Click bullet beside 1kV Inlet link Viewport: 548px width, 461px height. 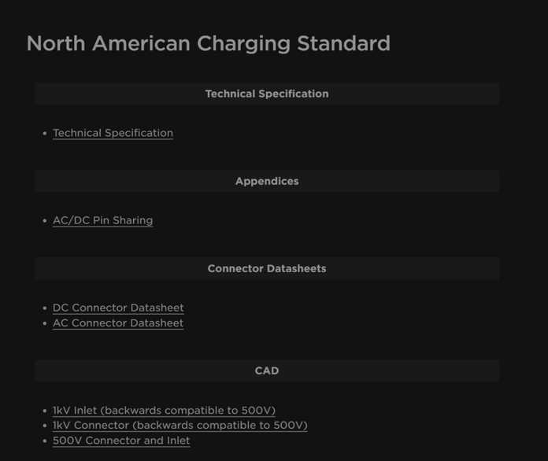pyautogui.click(x=44, y=411)
